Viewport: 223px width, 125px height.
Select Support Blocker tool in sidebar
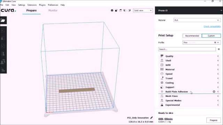tap(3, 69)
